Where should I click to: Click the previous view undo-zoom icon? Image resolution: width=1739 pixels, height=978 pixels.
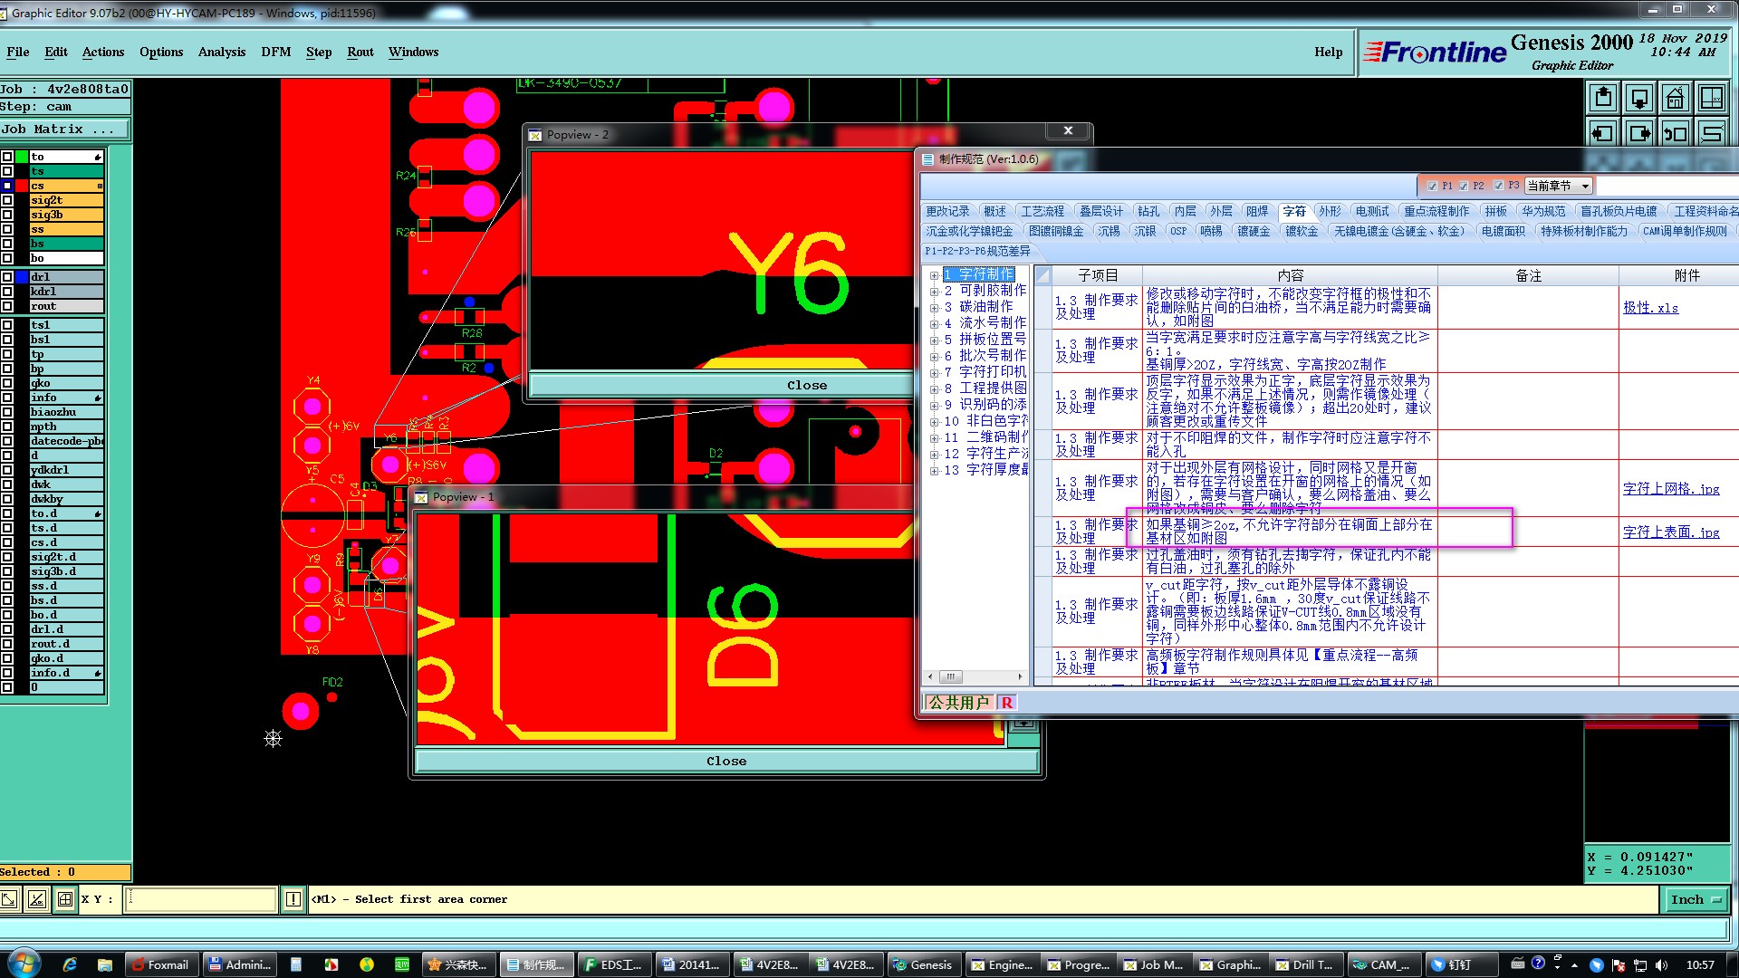1675,134
